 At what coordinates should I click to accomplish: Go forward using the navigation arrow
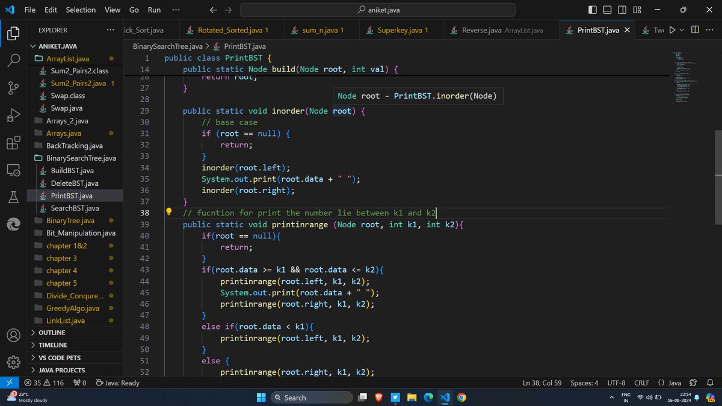[x=228, y=10]
